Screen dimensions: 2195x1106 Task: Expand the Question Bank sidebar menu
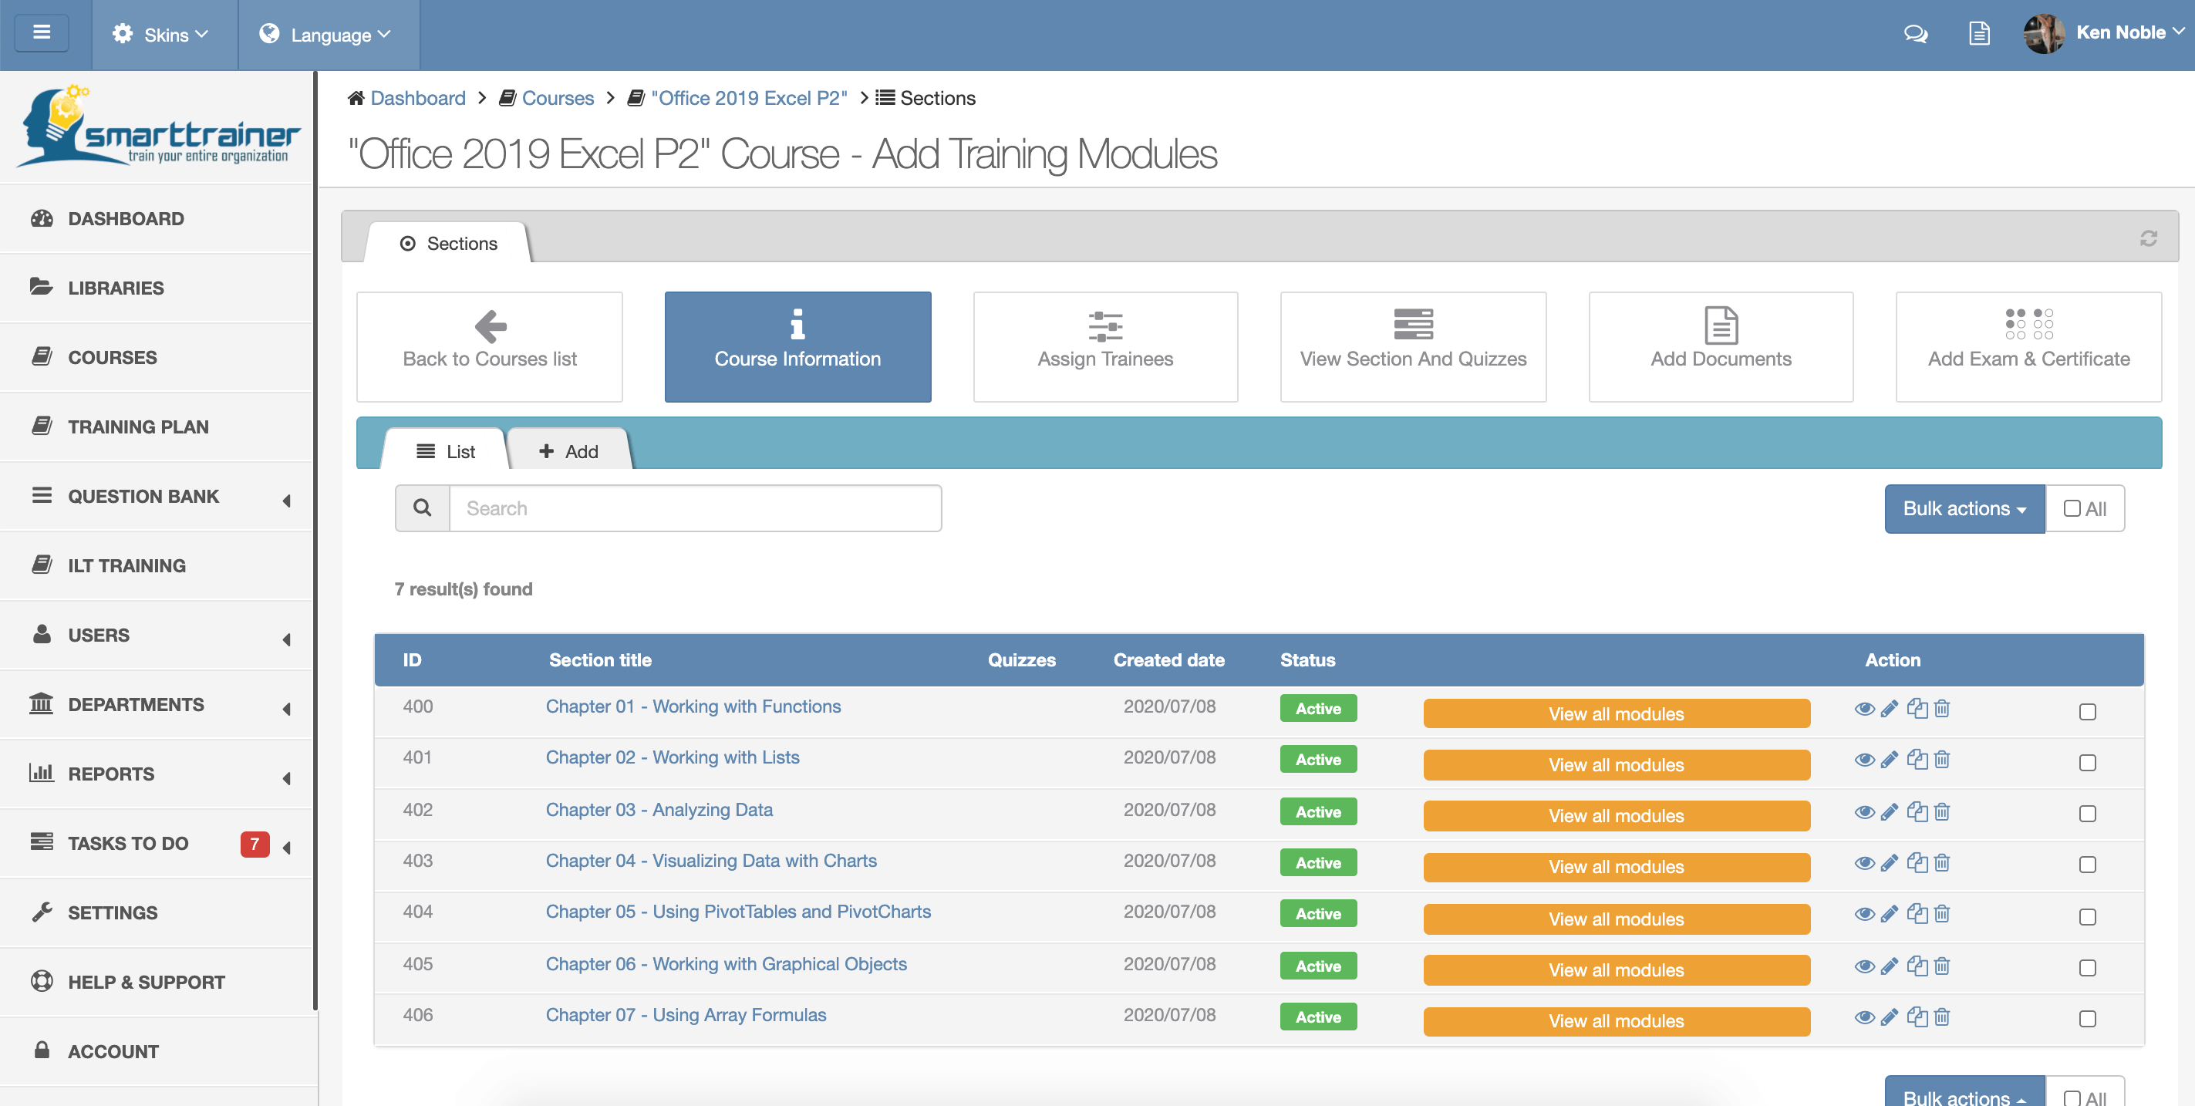tap(157, 496)
